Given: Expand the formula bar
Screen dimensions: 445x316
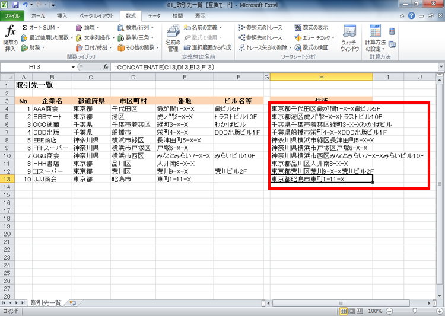Looking at the screenshot, I should pyautogui.click(x=441, y=67).
